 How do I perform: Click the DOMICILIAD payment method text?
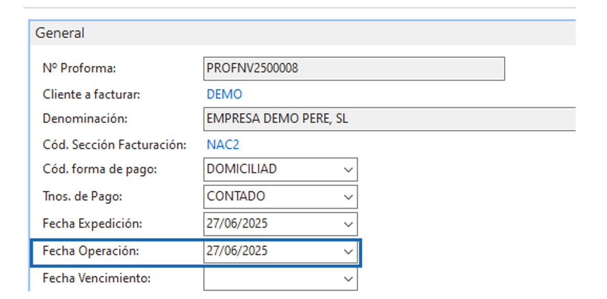[241, 169]
